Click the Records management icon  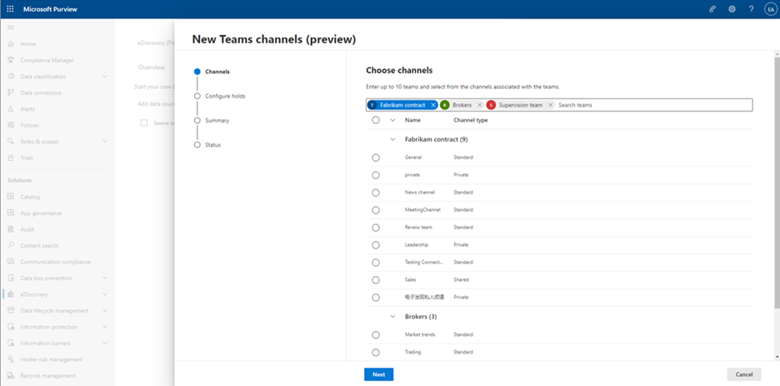[11, 375]
